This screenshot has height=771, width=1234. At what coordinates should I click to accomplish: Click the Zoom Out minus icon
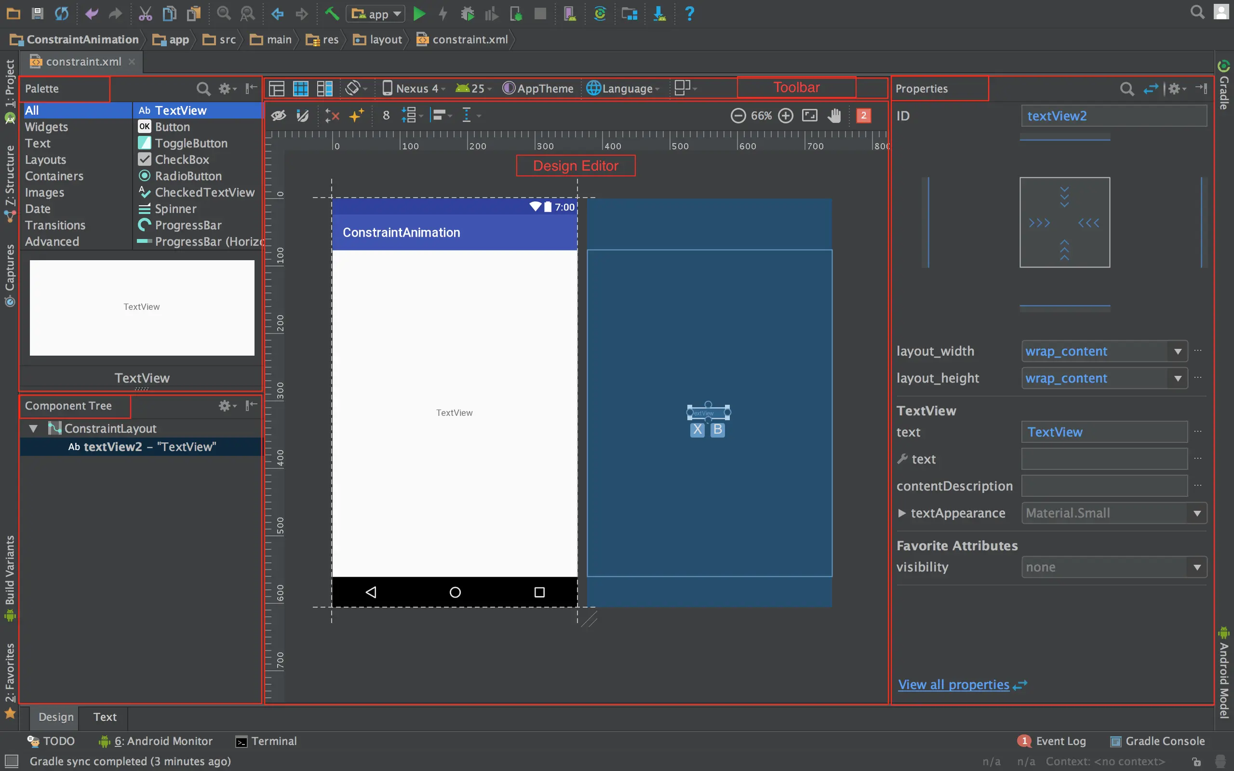(x=738, y=115)
